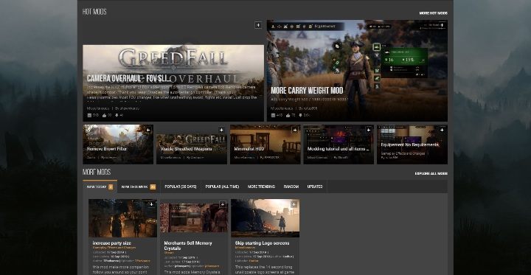531x275 pixels.
Task: Click the Merchants Sell Memory Crystals thumbnail
Action: click(x=194, y=218)
